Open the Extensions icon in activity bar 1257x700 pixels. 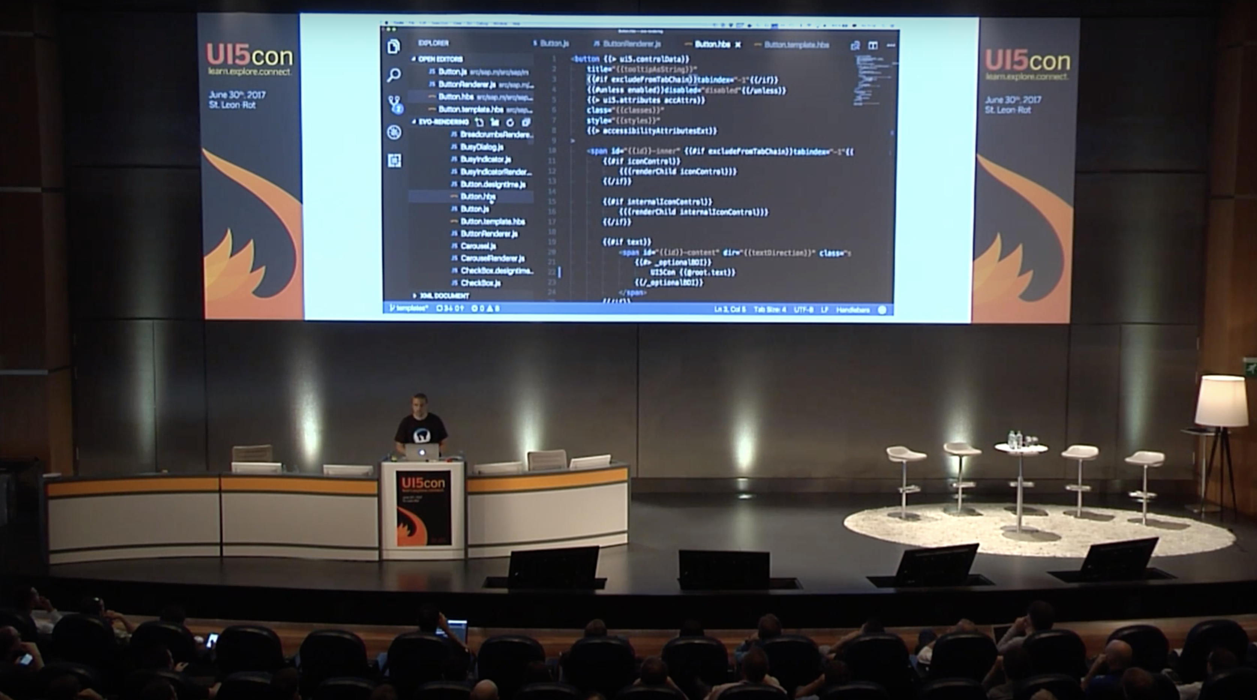[394, 161]
